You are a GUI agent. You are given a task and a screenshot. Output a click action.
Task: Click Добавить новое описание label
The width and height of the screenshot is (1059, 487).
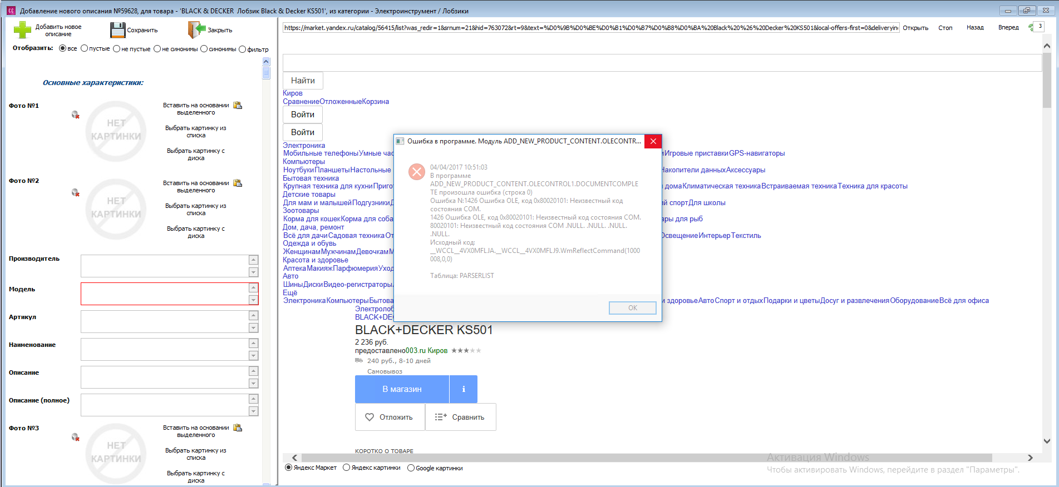click(58, 31)
